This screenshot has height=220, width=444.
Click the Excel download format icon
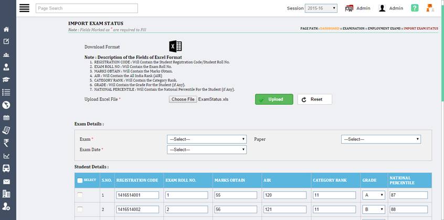[175, 47]
